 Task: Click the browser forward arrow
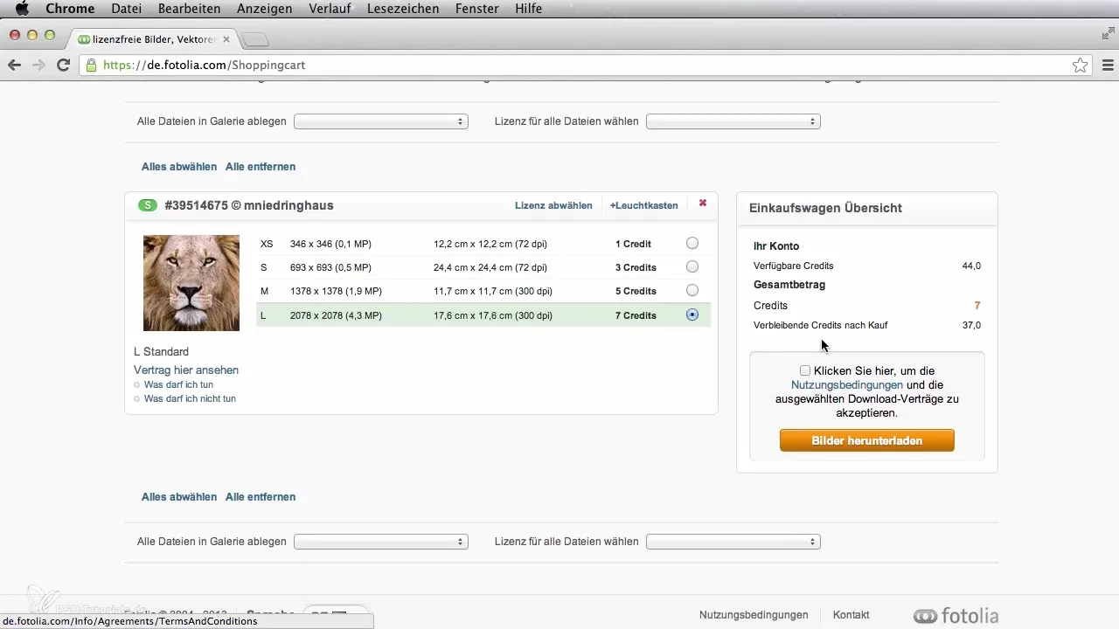coord(38,66)
